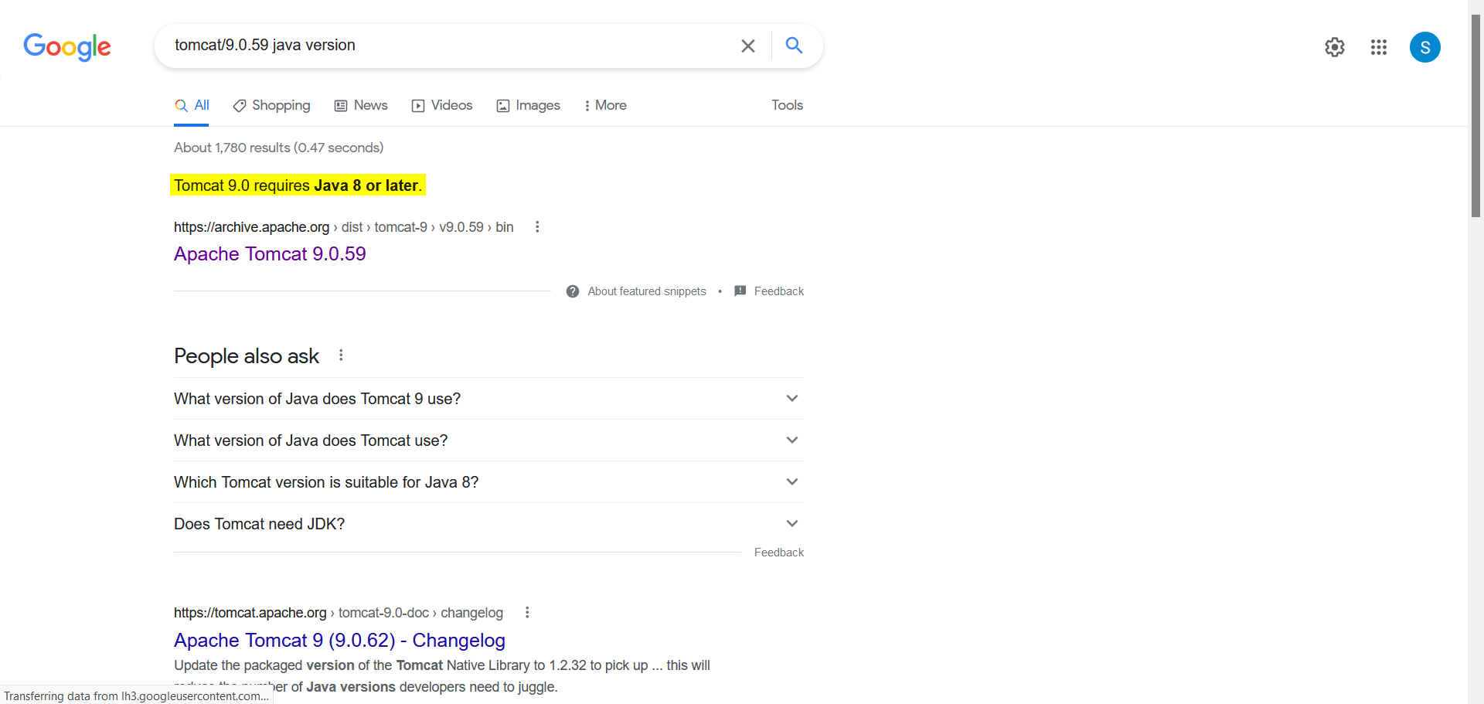Click inside the search query input field
The image size is (1484, 704).
coord(448,46)
